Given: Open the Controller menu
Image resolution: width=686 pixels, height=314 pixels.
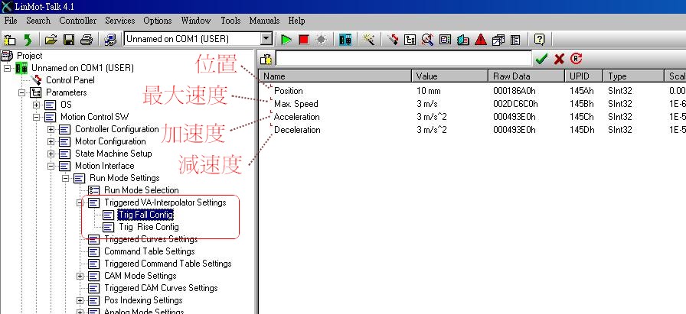Looking at the screenshot, I should pos(78,21).
